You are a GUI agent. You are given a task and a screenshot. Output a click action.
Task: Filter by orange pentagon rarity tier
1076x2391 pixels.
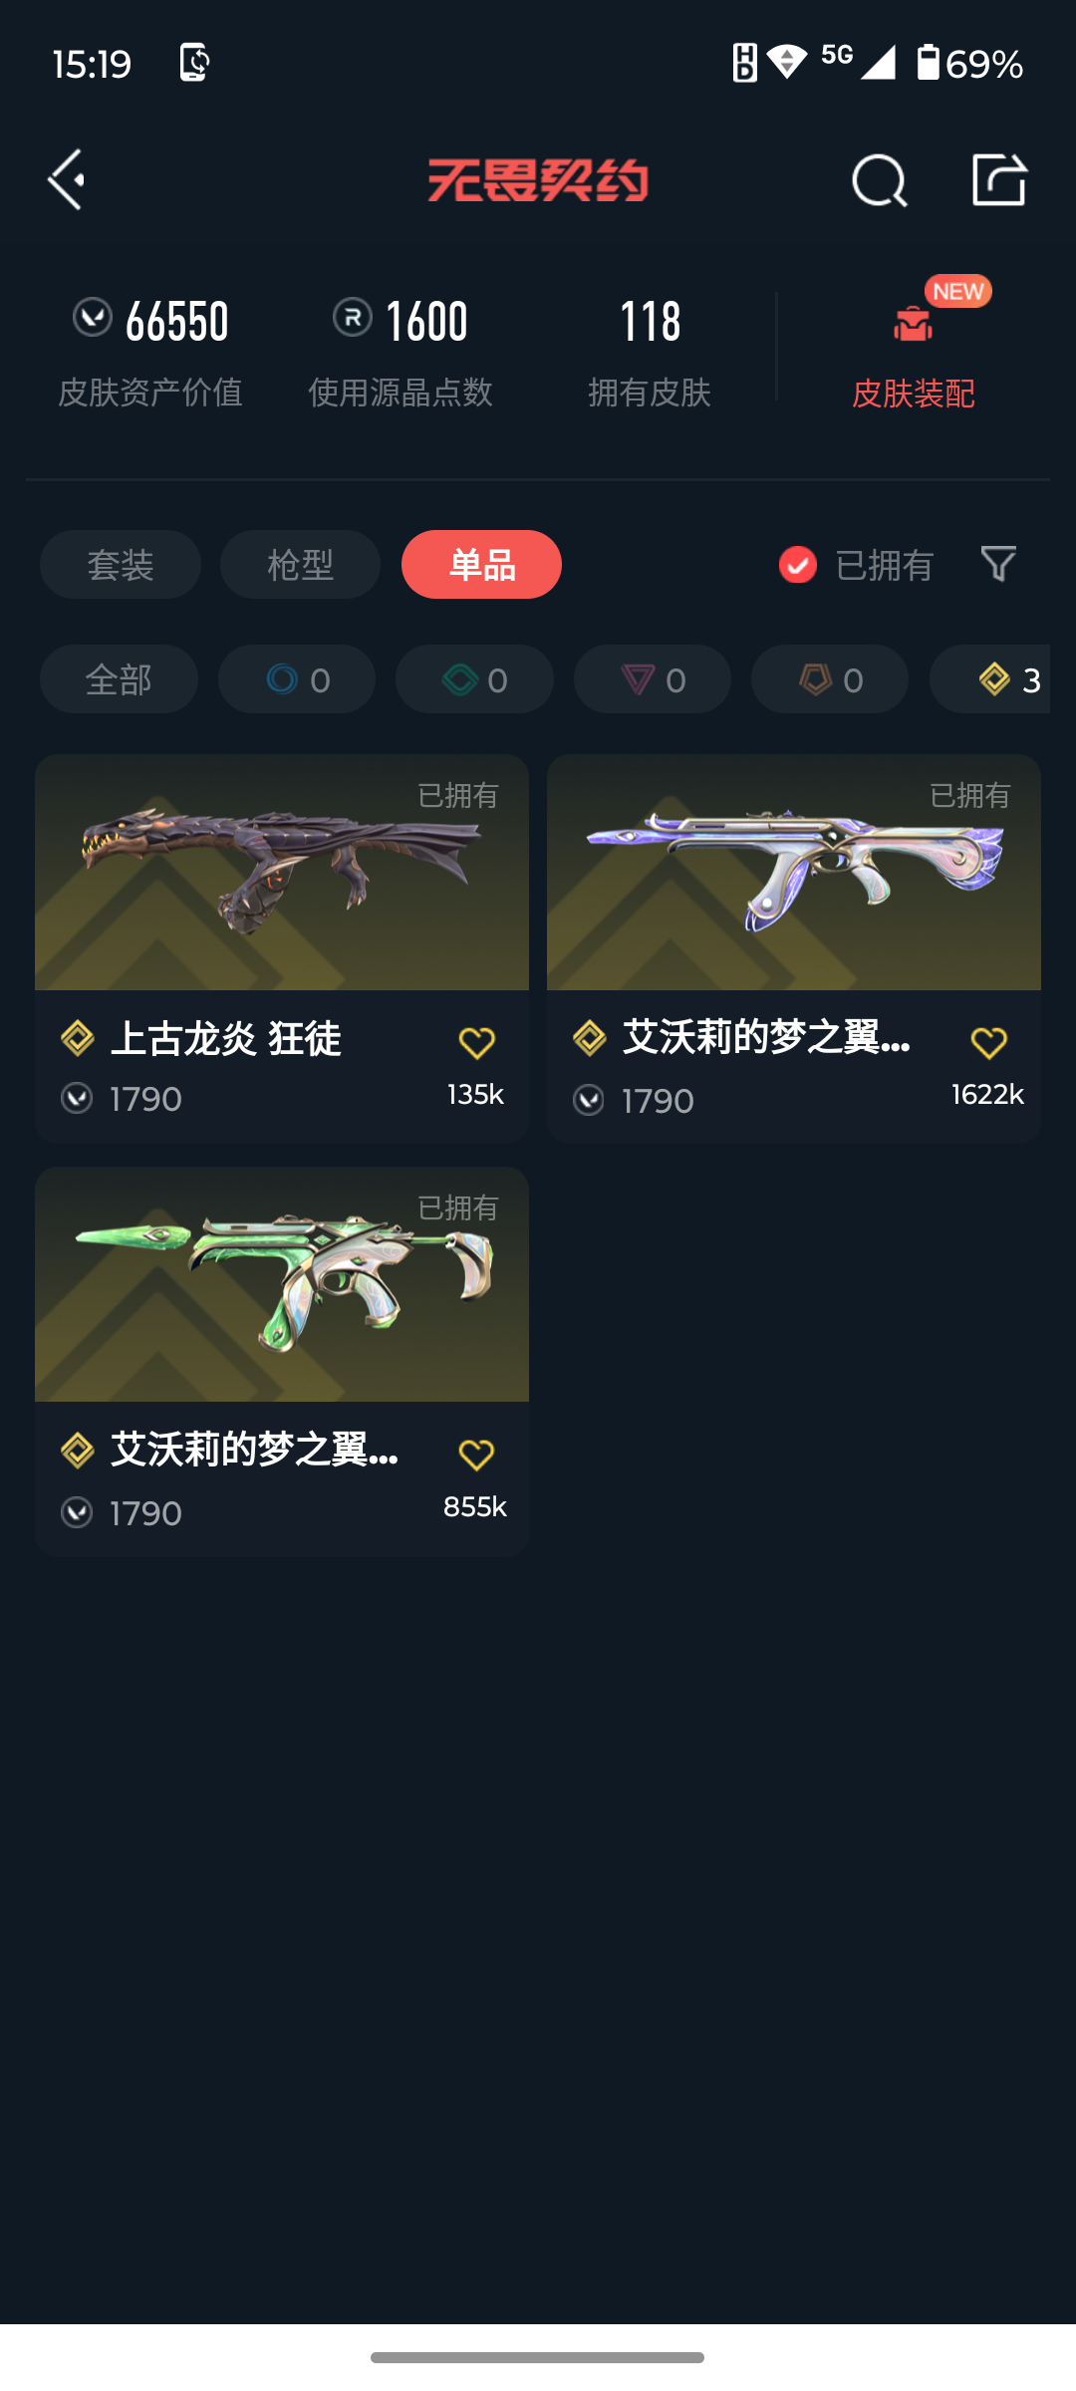(830, 679)
